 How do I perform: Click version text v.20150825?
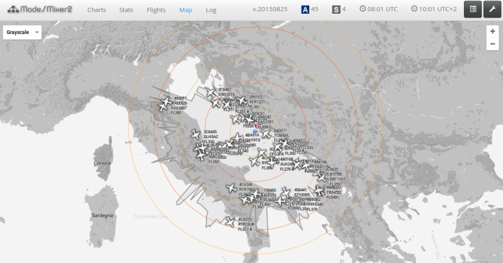coord(270,9)
